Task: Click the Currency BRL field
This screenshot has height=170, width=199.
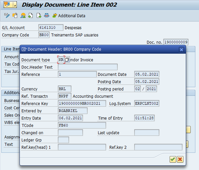Action: click(x=64, y=89)
